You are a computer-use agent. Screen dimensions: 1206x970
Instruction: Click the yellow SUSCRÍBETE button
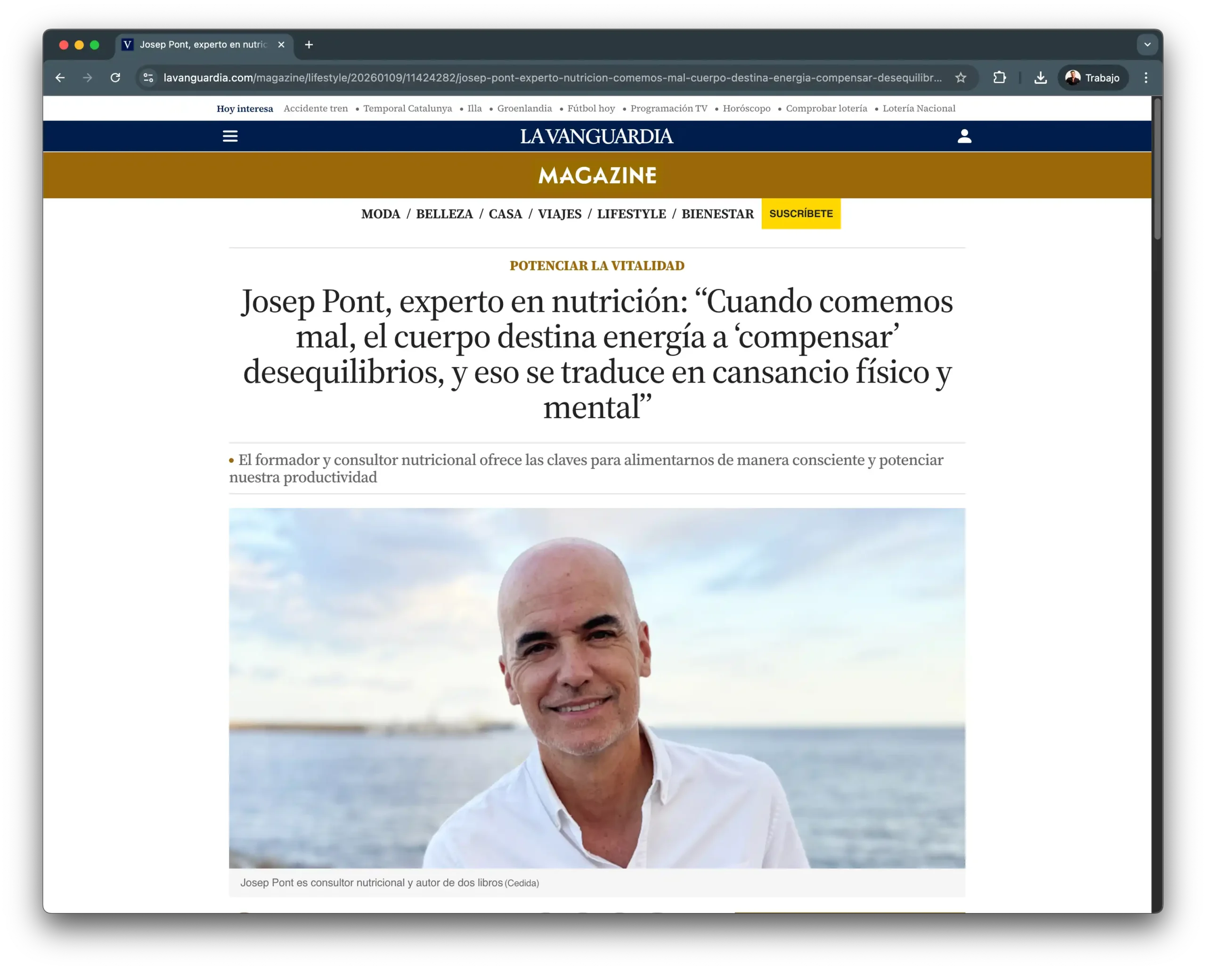tap(800, 214)
